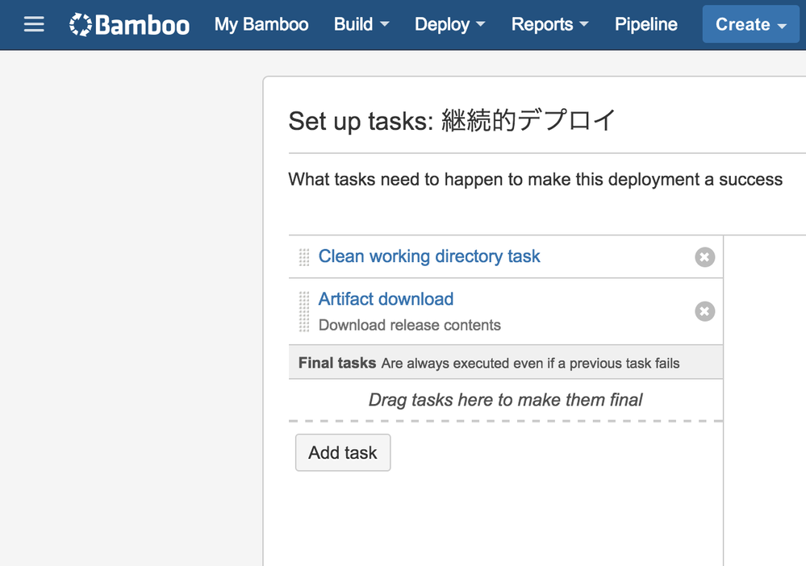The image size is (806, 566).
Task: Grab the Clean working directory drag handle
Action: click(304, 256)
